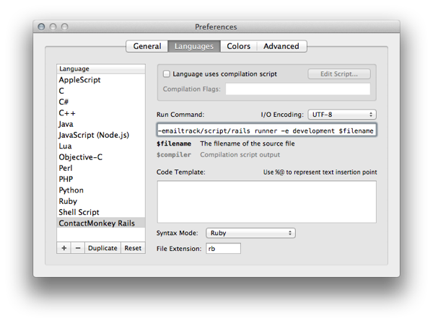Close the Preferences window with red button

[41, 27]
